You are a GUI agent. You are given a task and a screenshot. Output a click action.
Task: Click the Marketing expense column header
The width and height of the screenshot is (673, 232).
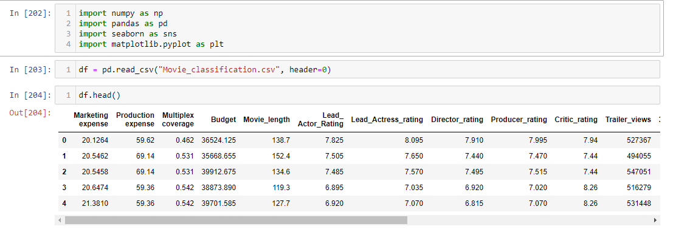[x=91, y=120]
